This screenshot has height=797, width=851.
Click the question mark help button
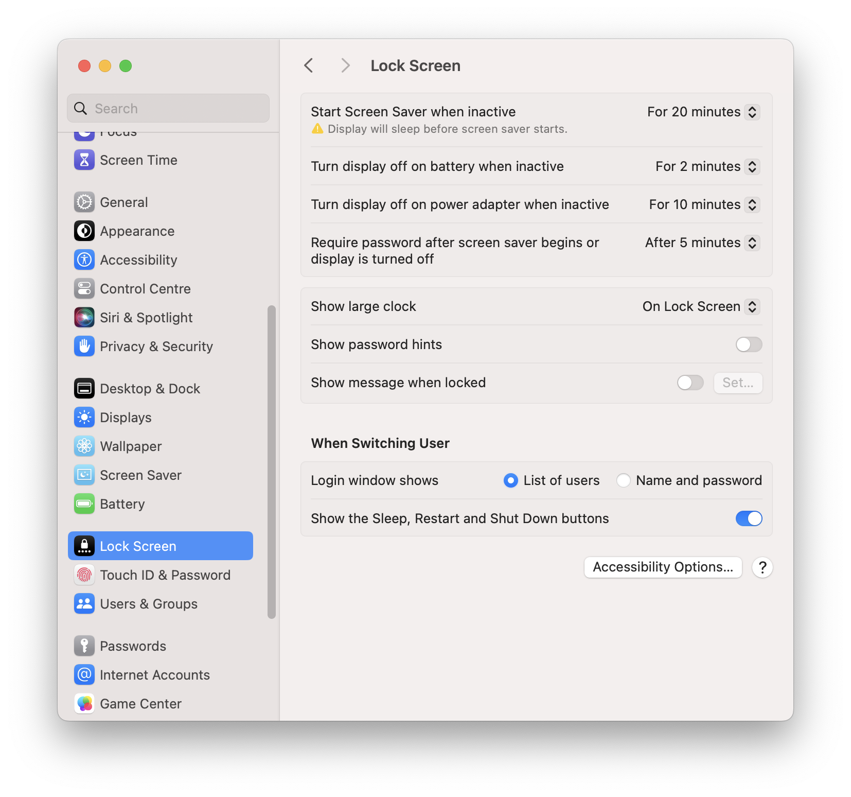click(763, 567)
